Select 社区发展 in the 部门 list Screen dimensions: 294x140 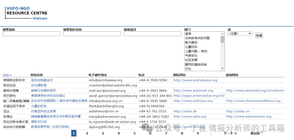(x=191, y=60)
